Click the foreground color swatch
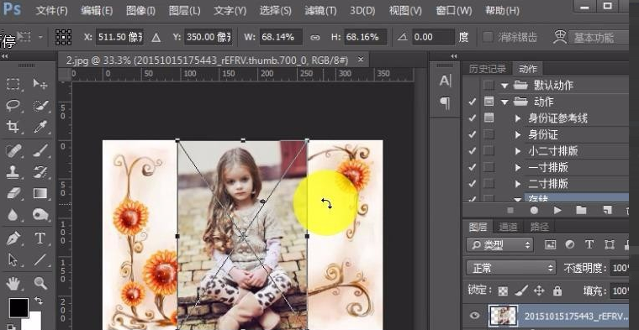 [x=18, y=307]
